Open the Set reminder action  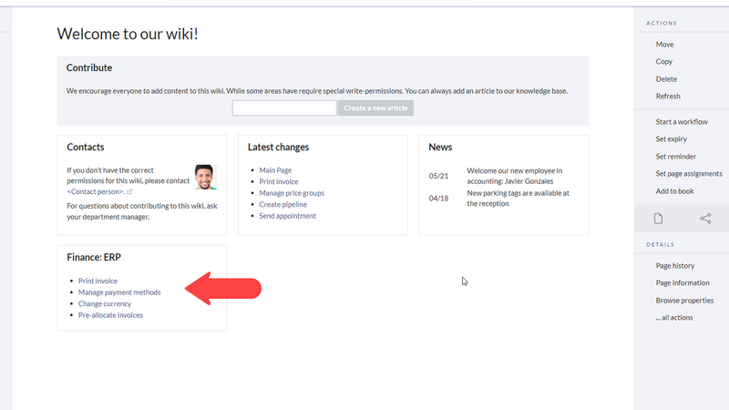[x=675, y=157]
